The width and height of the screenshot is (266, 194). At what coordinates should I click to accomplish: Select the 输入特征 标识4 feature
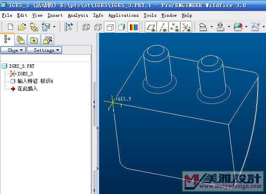pyautogui.click(x=35, y=81)
